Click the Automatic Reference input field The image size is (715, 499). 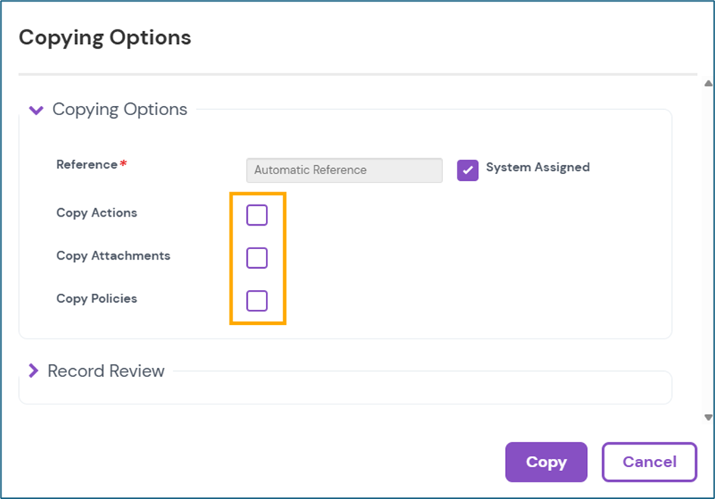pos(344,170)
